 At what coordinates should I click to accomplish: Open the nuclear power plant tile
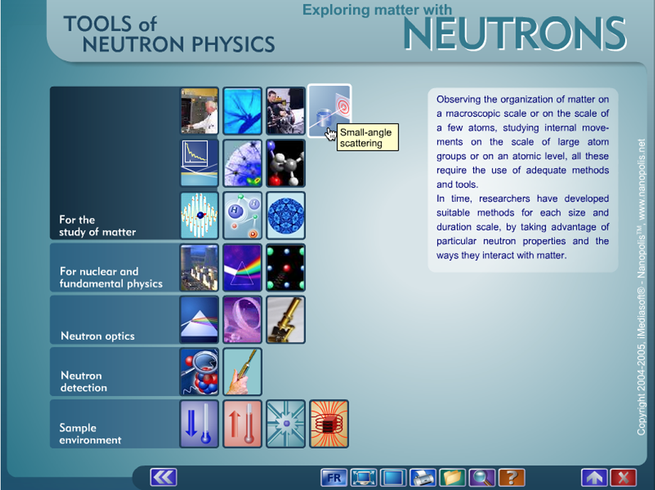coord(199,268)
